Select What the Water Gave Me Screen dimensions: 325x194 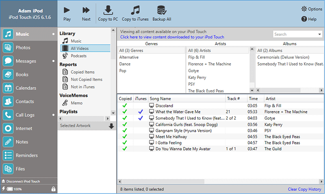click(178, 112)
